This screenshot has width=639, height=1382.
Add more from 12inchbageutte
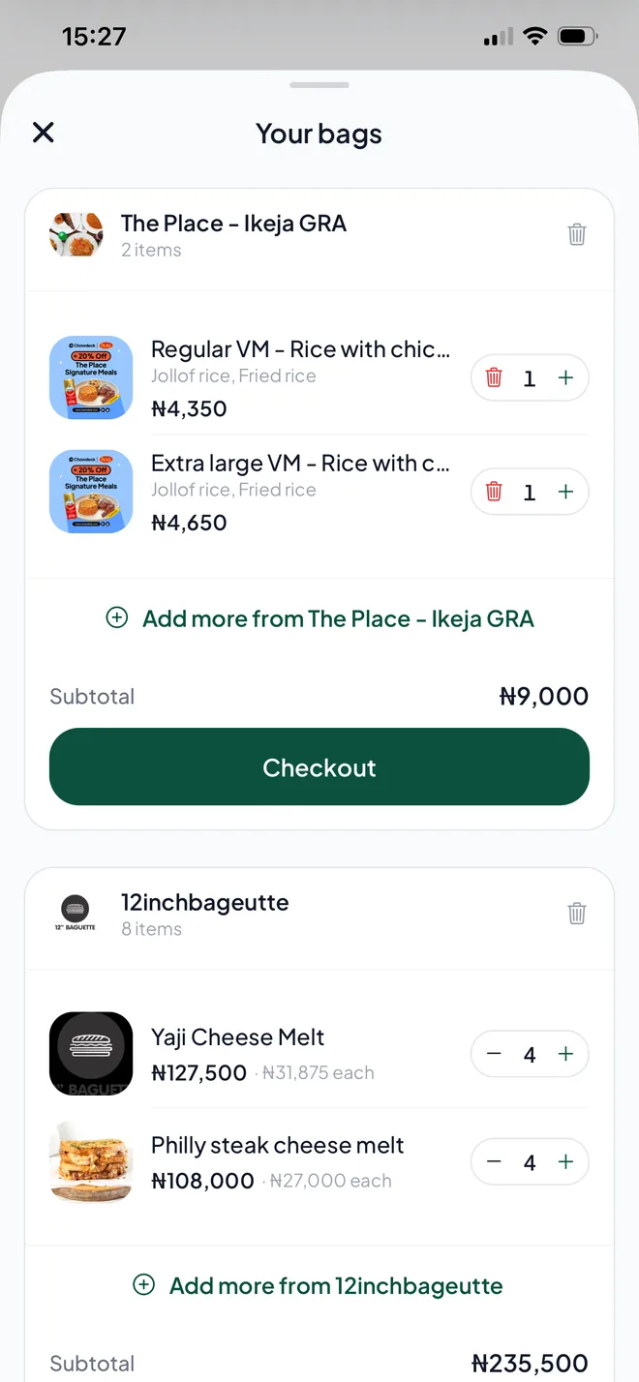tap(319, 1285)
